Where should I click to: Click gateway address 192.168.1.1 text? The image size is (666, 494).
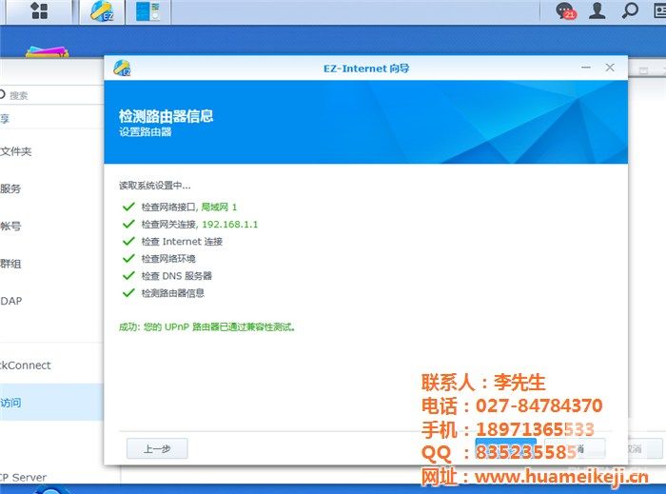tap(230, 225)
